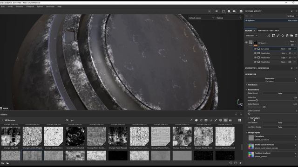
Task: Click the Main shader link for Sphere
Action: [292, 20]
